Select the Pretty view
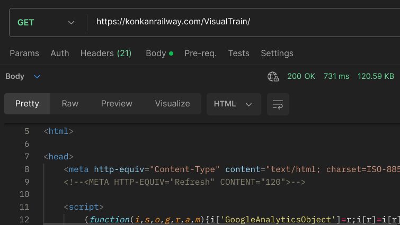 click(x=28, y=104)
